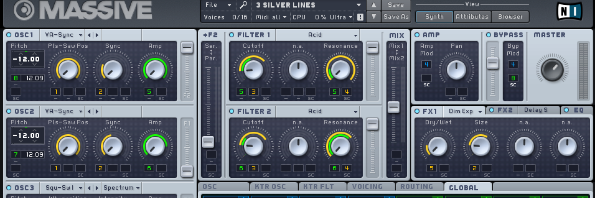The width and height of the screenshot is (595, 198).
Task: Select next OSC2 wavetable right arrow
Action: point(96,111)
